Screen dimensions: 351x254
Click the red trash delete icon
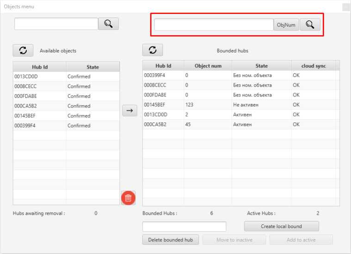tap(128, 198)
